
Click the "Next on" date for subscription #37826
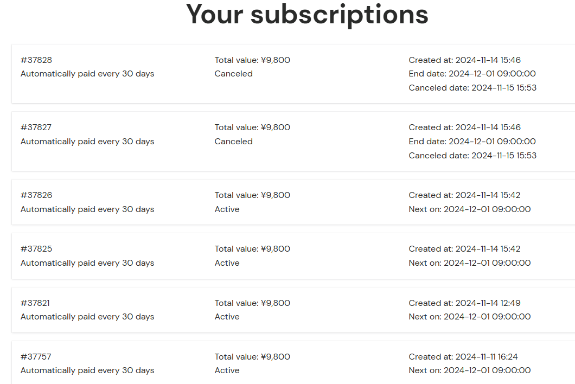point(470,209)
